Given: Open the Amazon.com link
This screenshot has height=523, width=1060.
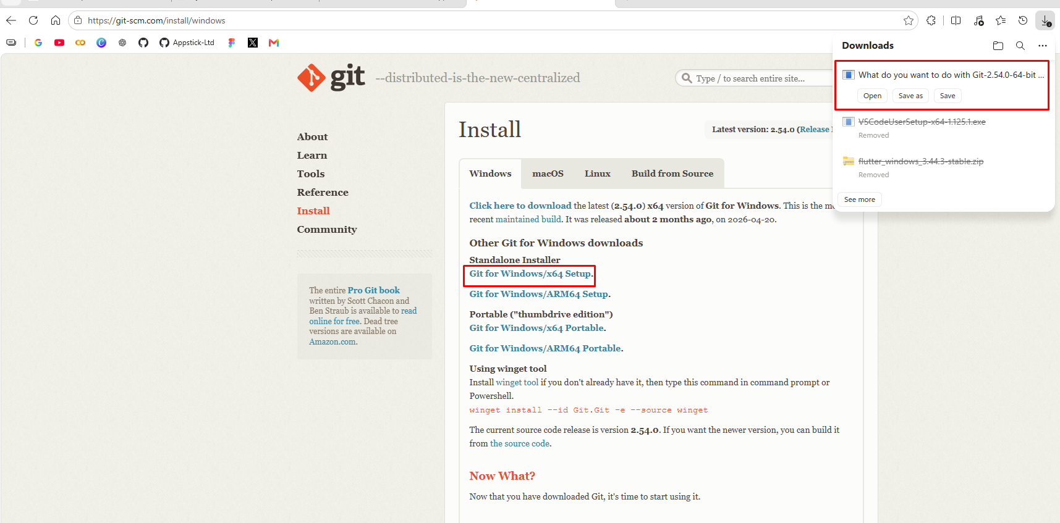Looking at the screenshot, I should click(333, 341).
